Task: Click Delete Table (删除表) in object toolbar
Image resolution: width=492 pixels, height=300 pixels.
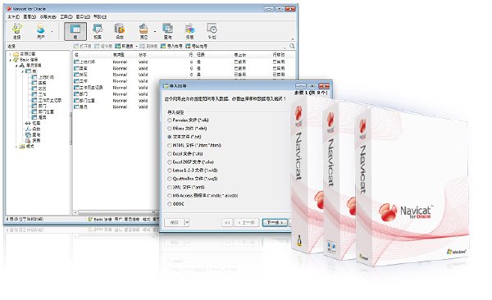Action: click(x=148, y=46)
